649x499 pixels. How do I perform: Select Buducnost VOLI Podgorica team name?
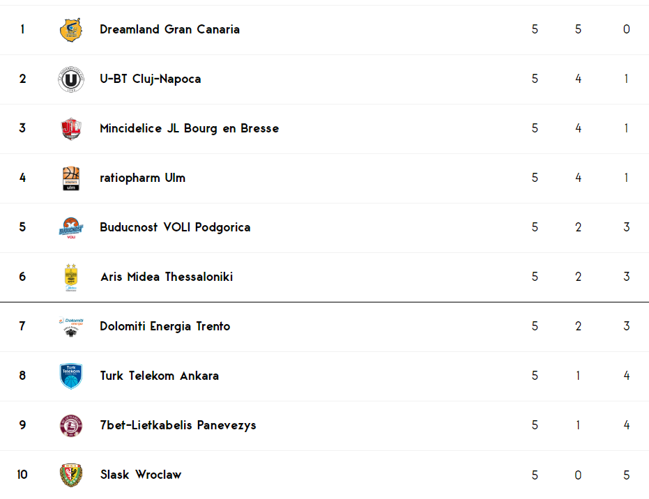175,227
